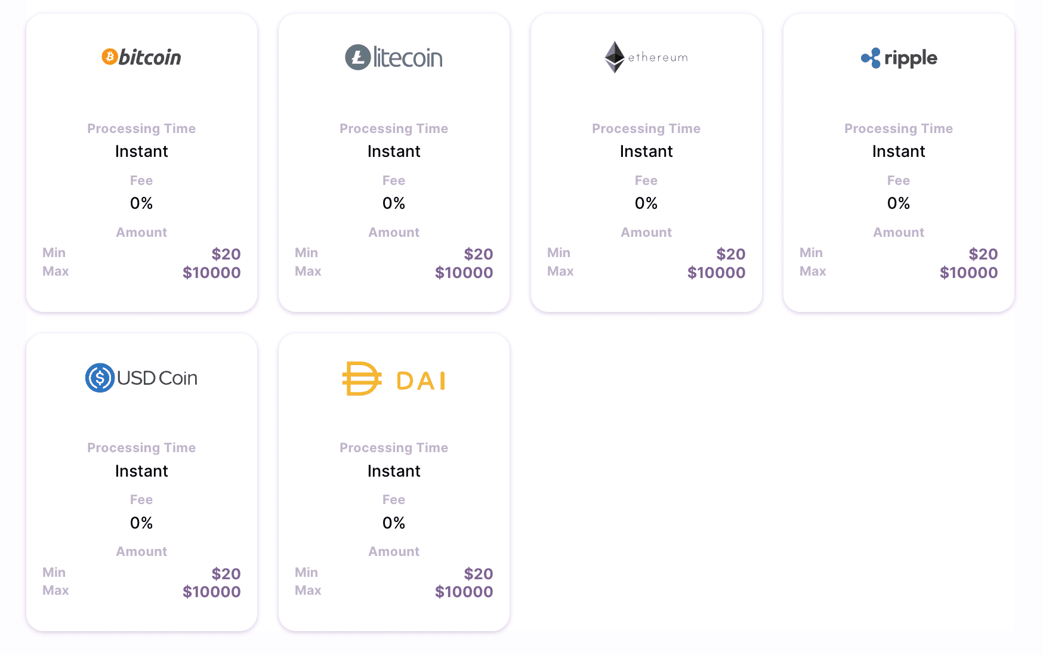Click the ripple logo
This screenshot has width=1043, height=655.
899,58
